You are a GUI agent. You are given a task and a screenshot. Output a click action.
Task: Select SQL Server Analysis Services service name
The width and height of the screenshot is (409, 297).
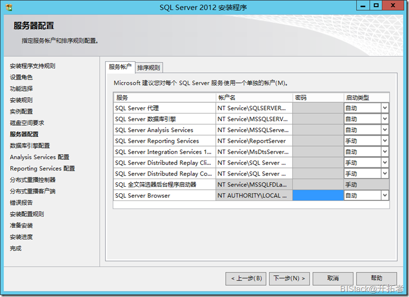click(164, 130)
